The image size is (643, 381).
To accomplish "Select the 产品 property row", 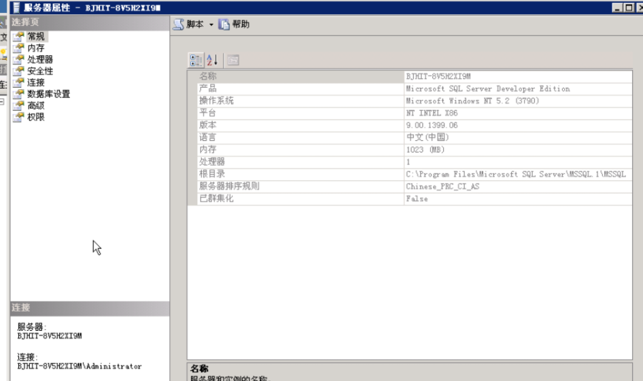I will 415,88.
